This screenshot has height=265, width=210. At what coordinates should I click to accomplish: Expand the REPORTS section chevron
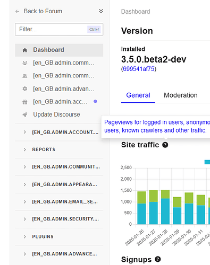(x=24, y=149)
